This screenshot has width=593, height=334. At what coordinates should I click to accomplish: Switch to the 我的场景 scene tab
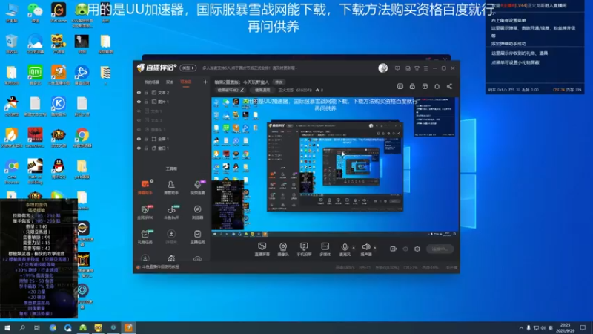click(x=152, y=82)
